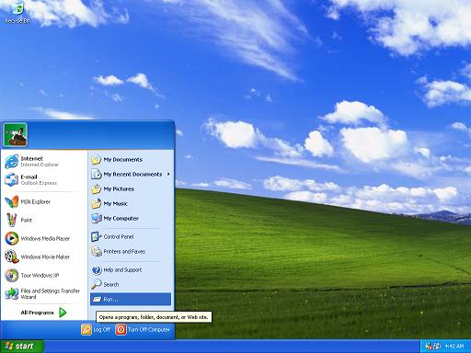Click Turn Off Computer button
This screenshot has height=353, width=471.
click(143, 330)
